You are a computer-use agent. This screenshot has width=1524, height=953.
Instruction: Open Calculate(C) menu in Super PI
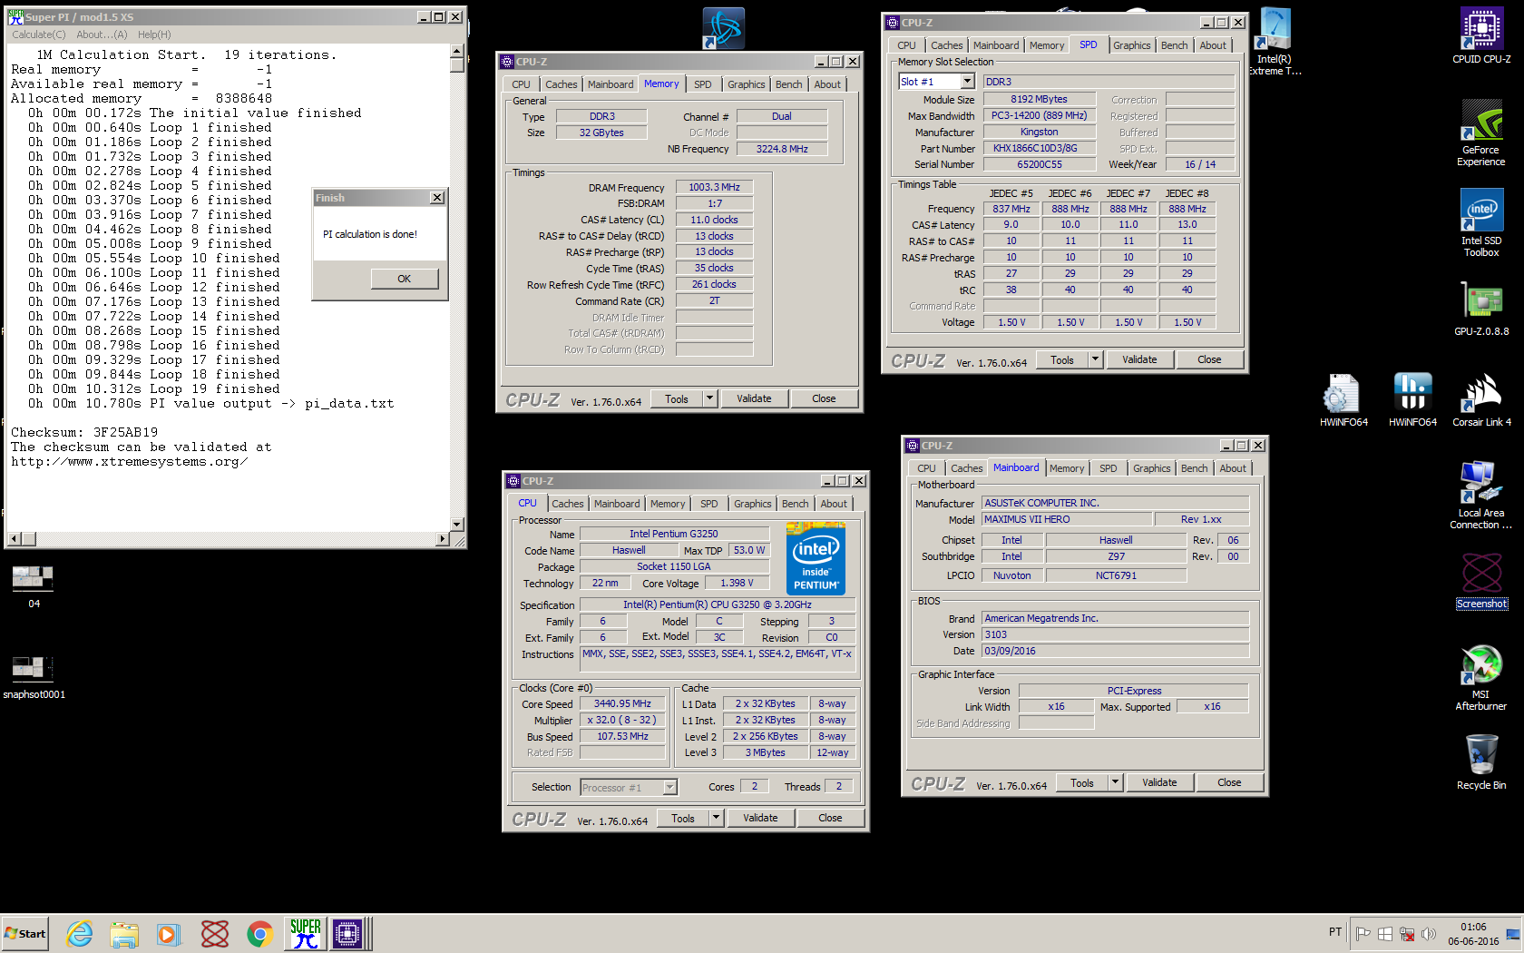click(39, 34)
